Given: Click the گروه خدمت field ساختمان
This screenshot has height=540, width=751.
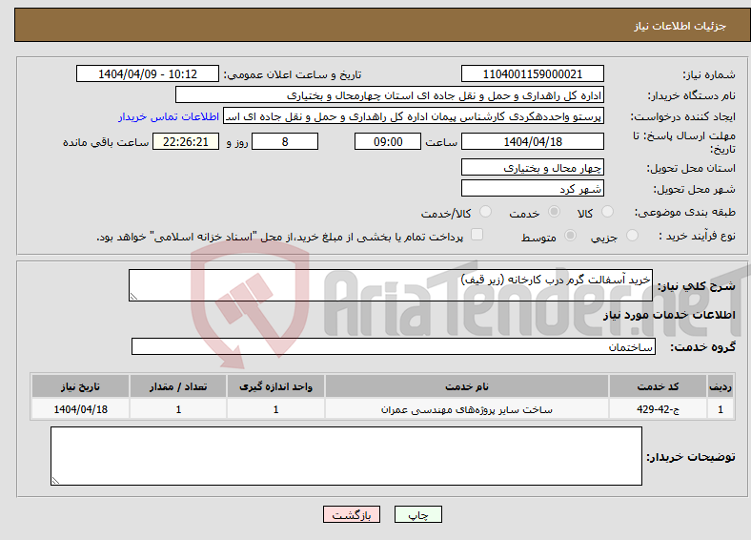Looking at the screenshot, I should click(x=394, y=346).
